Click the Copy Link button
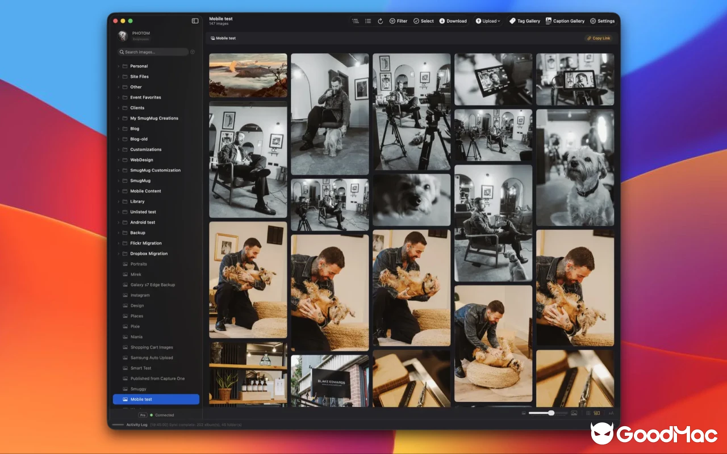The width and height of the screenshot is (727, 454). (599, 38)
